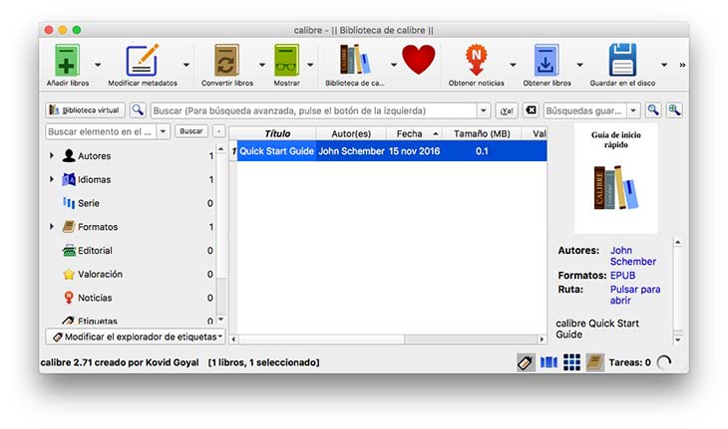Open dropdown arrow next to Añadir libros

tap(98, 65)
